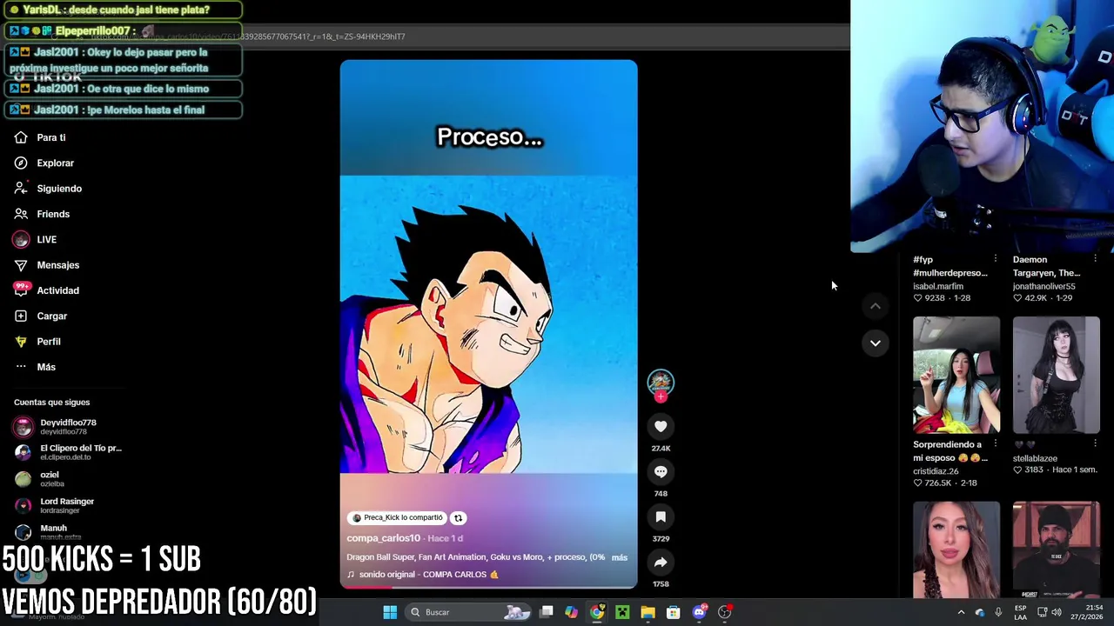Viewport: 1114px width, 626px height.
Task: Open Microsoft Store from taskbar
Action: (673, 612)
